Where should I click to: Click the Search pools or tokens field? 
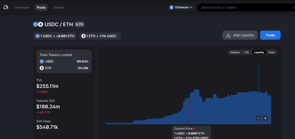click(246, 7)
